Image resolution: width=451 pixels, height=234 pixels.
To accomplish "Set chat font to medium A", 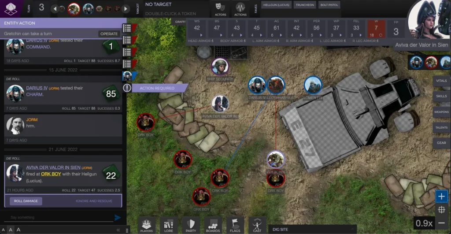I will [x=11, y=230].
